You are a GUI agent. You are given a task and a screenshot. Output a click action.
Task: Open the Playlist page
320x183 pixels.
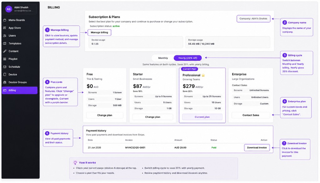19,59
